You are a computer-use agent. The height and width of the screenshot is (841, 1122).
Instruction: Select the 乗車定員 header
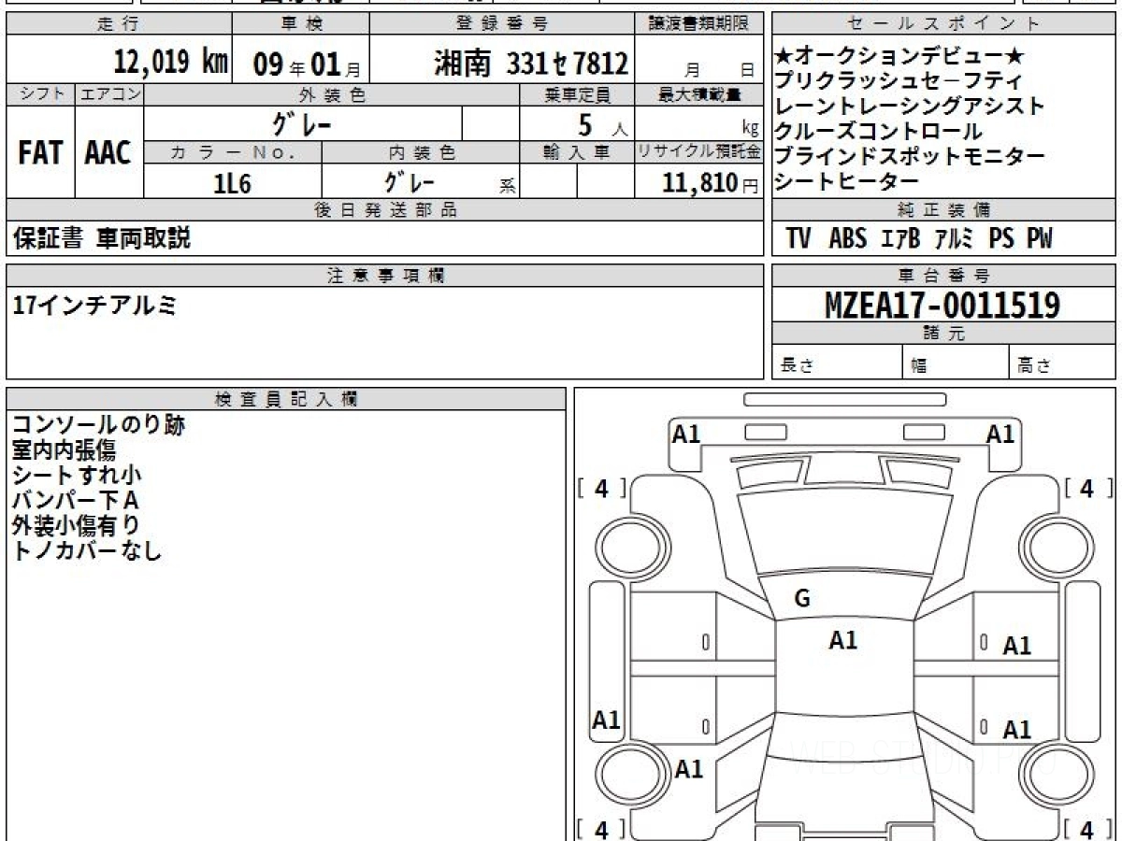coord(577,93)
